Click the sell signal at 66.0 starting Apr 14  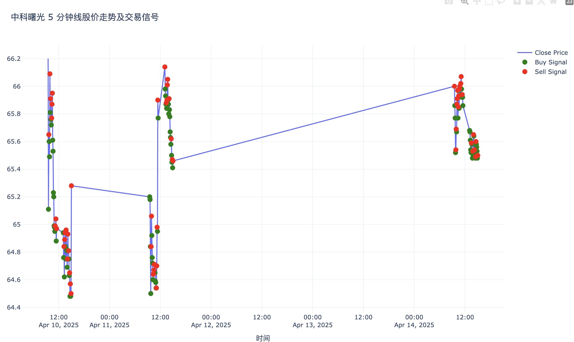coord(454,86)
